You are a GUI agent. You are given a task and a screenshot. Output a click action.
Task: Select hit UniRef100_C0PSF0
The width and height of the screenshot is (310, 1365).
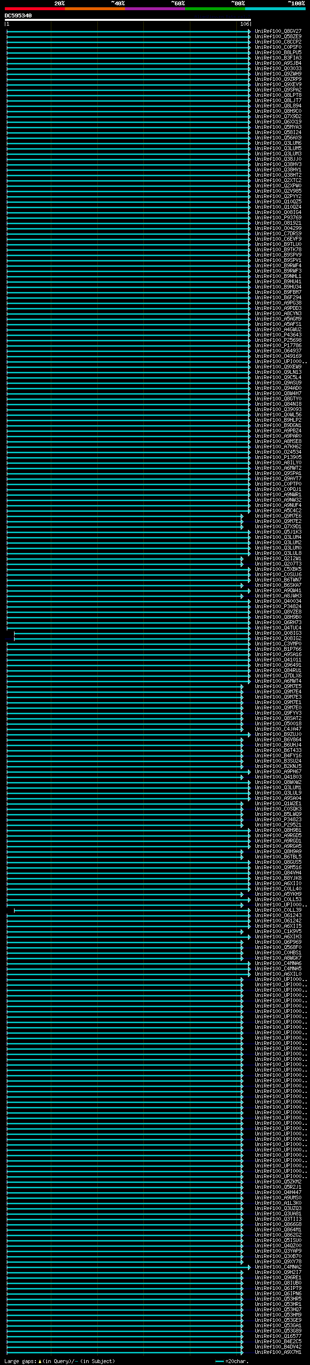pyautogui.click(x=278, y=47)
